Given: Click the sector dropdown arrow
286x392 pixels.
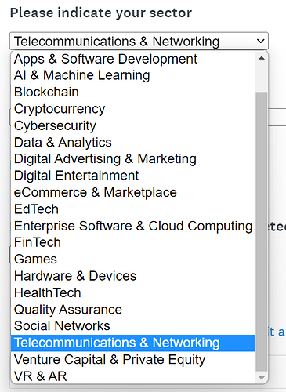Looking at the screenshot, I should click(260, 41).
